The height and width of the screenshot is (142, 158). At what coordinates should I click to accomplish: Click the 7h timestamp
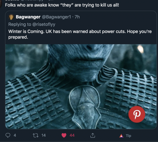tap(77, 17)
